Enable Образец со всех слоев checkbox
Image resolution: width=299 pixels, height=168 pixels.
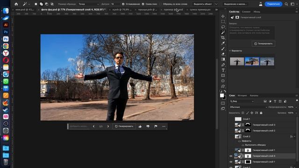tap(160, 4)
